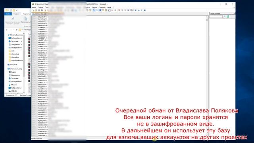Viewport: 254px width, 143px height.
Task: Click the Previous difference up-arrow icon
Action: [x=139, y=10]
